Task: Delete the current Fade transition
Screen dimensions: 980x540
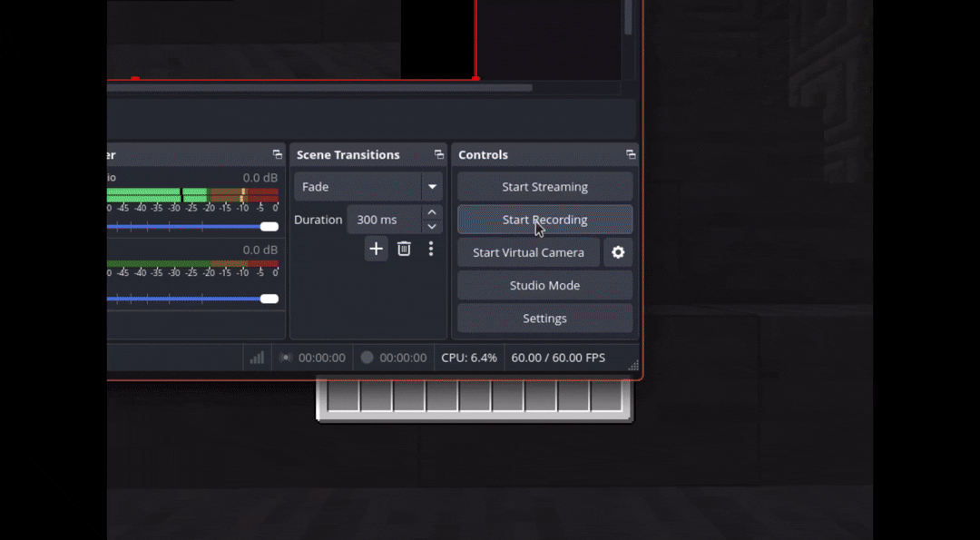Action: 403,248
